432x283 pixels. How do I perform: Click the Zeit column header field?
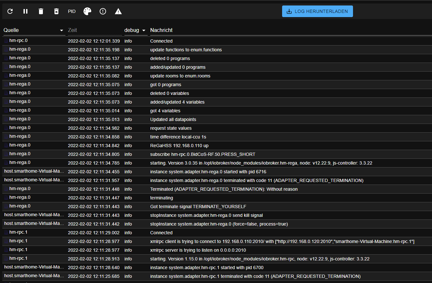(94, 30)
